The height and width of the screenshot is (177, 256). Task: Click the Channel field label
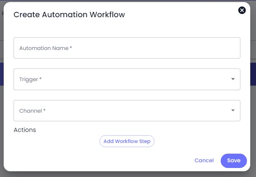[x=32, y=111]
